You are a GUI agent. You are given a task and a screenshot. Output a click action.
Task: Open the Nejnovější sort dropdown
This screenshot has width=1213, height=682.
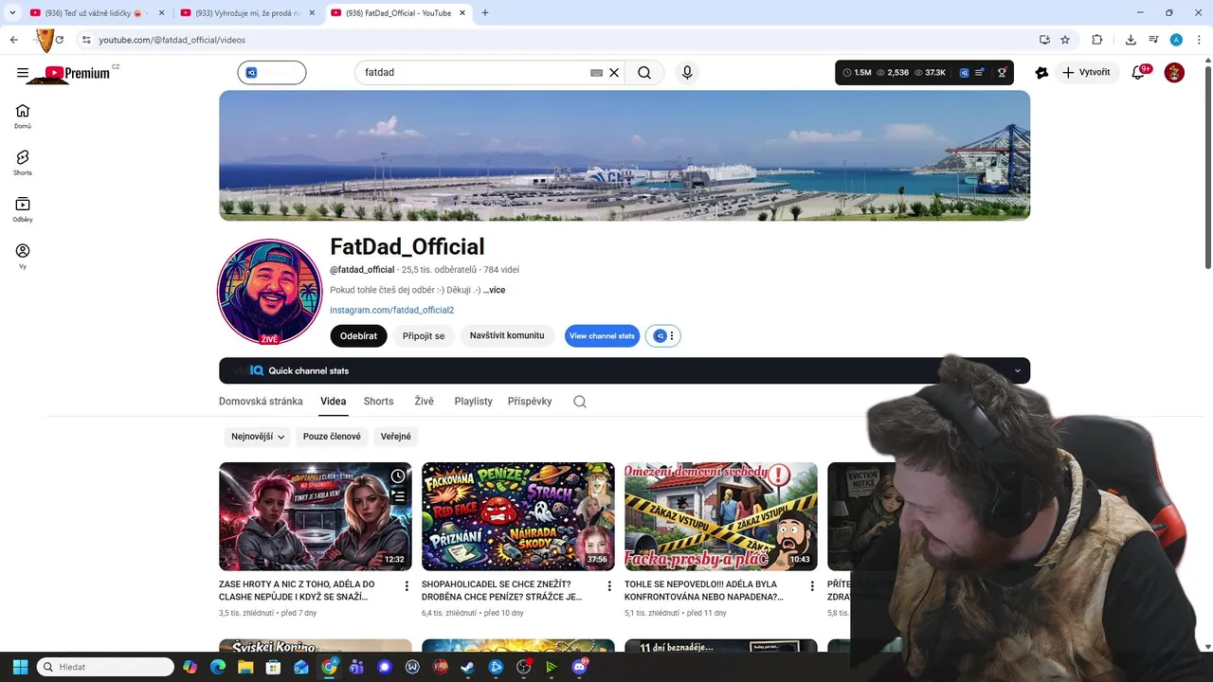pos(258,437)
